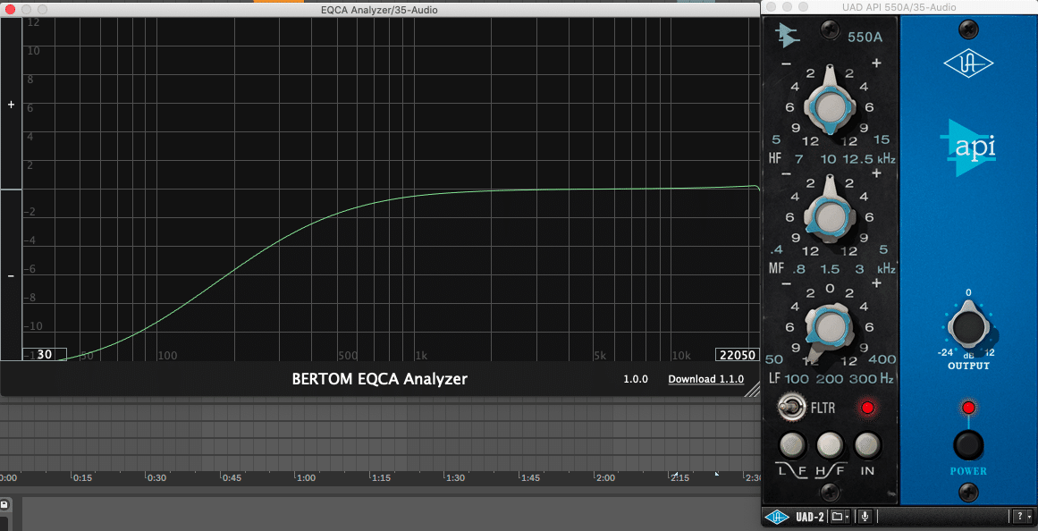Flip the FLTR toggle switch
This screenshot has height=531, width=1038.
click(791, 407)
